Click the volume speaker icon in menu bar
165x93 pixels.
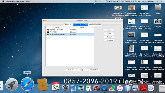(110, 1)
